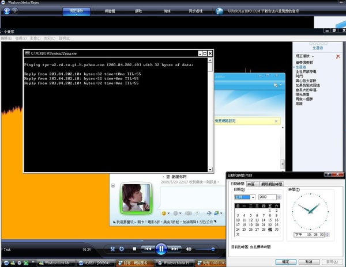
Task: Open the 同步處理 sync tab
Action: point(195,11)
